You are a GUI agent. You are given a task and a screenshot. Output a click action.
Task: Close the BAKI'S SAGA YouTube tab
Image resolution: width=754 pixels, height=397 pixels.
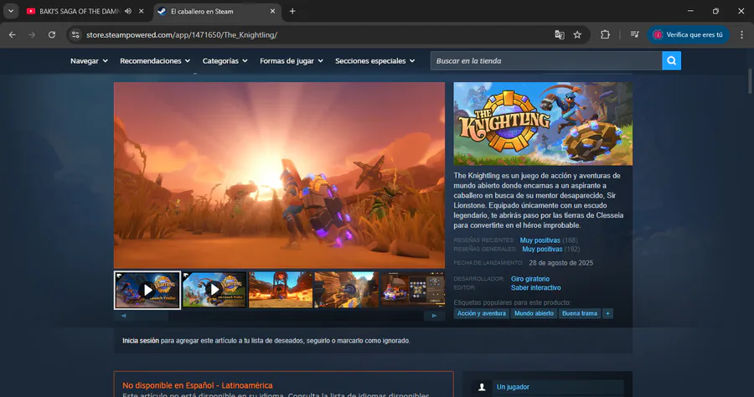[141, 11]
